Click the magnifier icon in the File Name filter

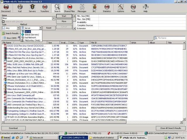[155, 38]
